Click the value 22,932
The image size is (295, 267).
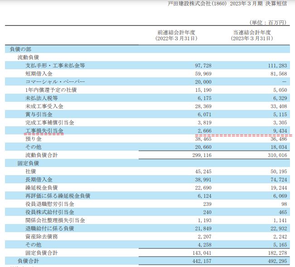(279, 229)
